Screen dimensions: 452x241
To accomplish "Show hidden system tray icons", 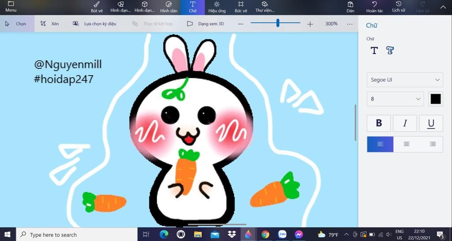I will (347, 234).
